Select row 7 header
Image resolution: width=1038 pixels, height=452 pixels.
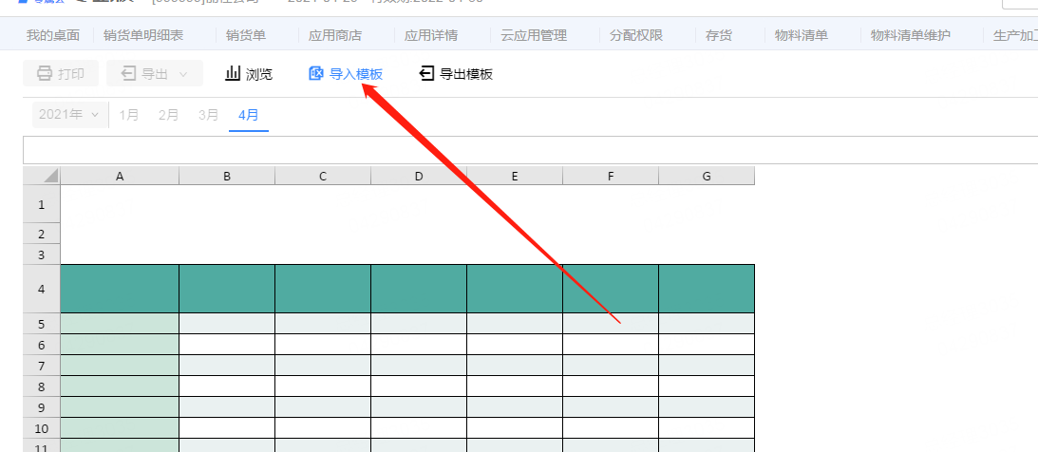[x=42, y=366]
